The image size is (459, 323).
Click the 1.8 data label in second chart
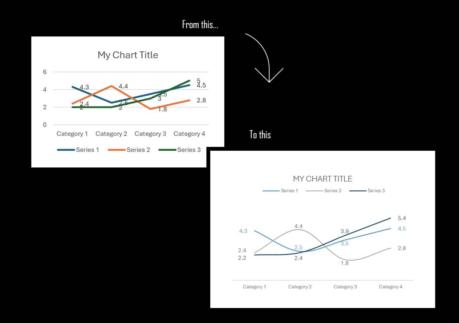tap(345, 263)
